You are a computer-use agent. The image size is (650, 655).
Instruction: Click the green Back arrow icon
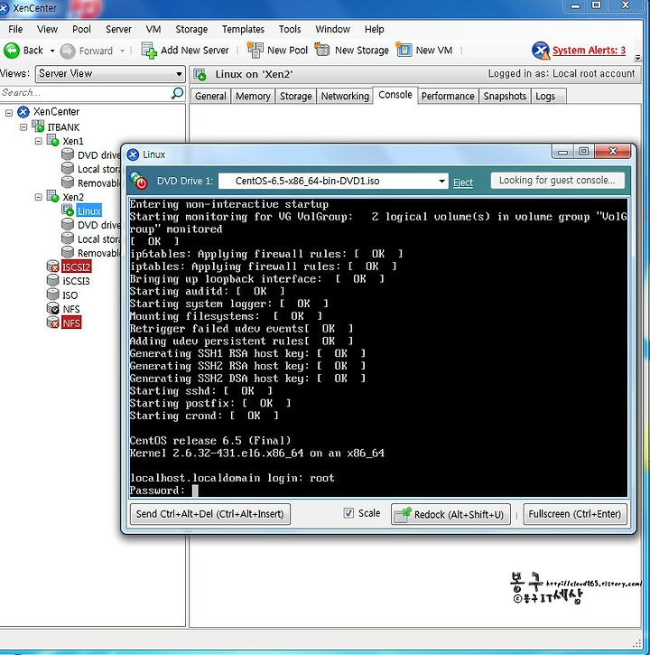[x=11, y=51]
